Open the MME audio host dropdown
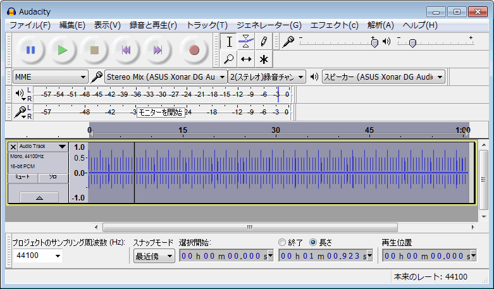This screenshot has height=289, width=494. coord(50,77)
